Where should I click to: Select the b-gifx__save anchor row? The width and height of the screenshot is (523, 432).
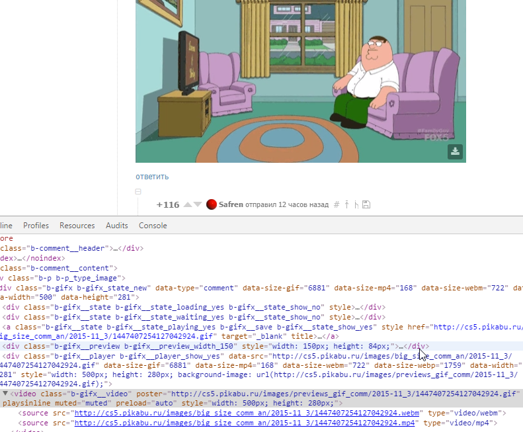click(x=262, y=331)
